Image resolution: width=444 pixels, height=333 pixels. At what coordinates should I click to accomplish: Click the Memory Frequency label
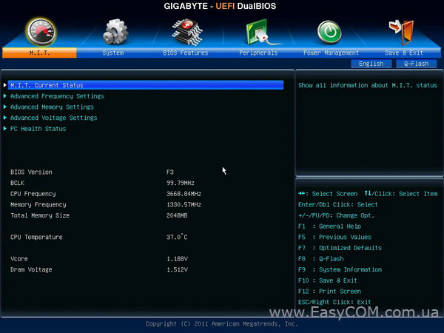[x=38, y=204]
